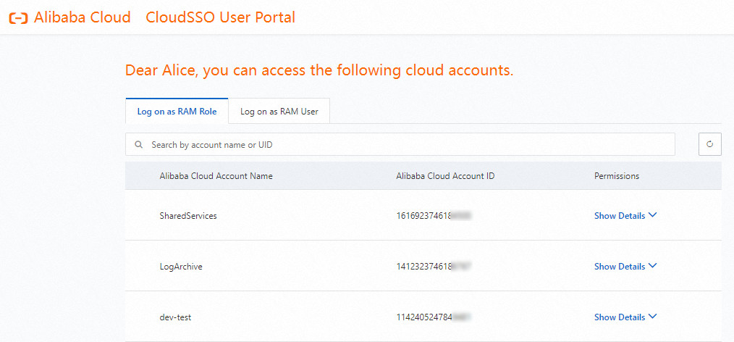Image resolution: width=734 pixels, height=342 pixels.
Task: Expand the LogArchive permissions chevron
Action: tap(653, 266)
